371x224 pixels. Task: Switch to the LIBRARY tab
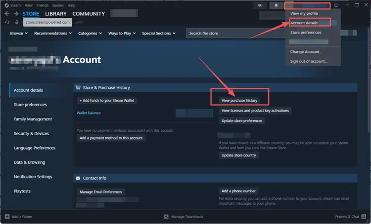pyautogui.click(x=56, y=14)
